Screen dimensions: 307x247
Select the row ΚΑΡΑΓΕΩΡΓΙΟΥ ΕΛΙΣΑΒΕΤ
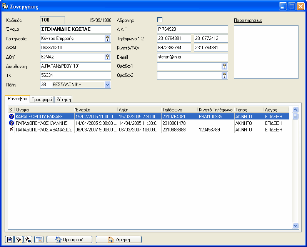pyautogui.click(x=149, y=116)
